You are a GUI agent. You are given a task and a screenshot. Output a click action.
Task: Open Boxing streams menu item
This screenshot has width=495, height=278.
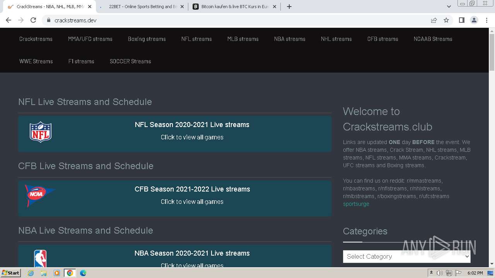tap(147, 39)
